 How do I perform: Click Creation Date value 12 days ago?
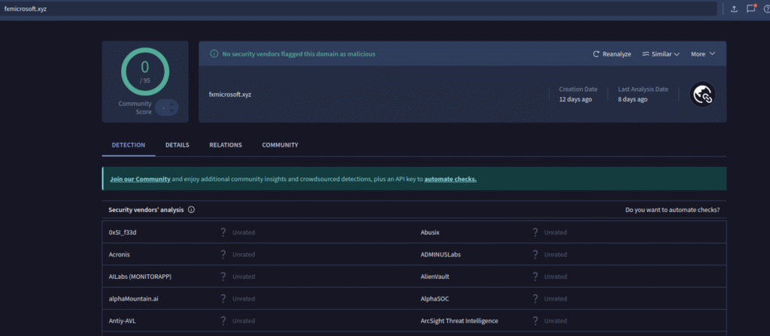pyautogui.click(x=575, y=99)
